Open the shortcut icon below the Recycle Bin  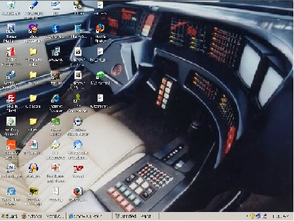pos(11,29)
